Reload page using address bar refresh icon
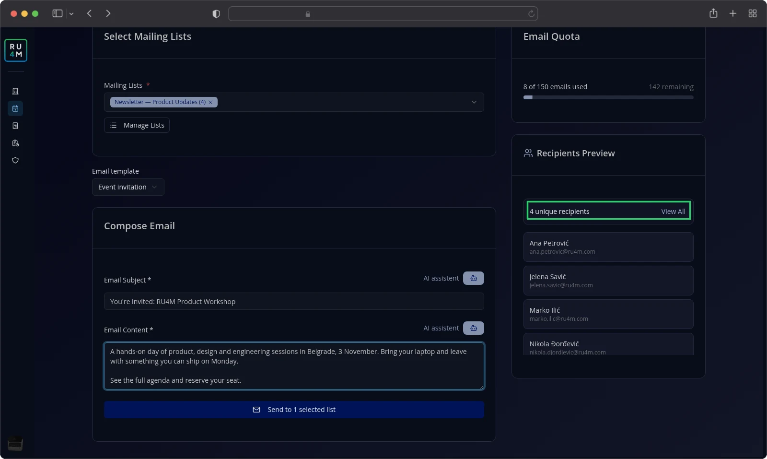Screen dimensions: 767x459 point(531,14)
